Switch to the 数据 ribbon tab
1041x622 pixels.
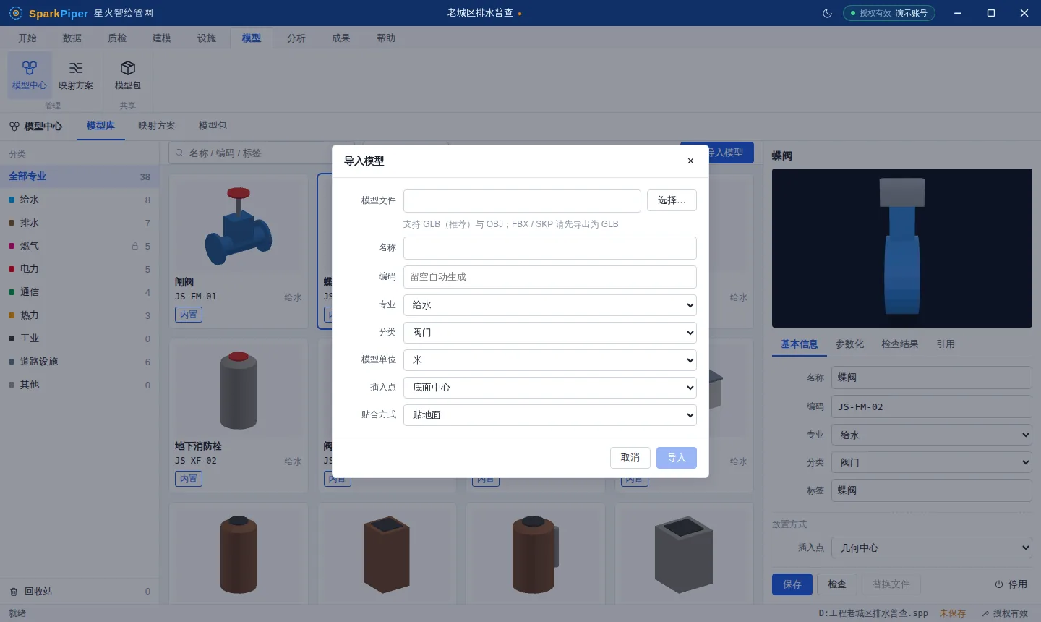(x=72, y=38)
